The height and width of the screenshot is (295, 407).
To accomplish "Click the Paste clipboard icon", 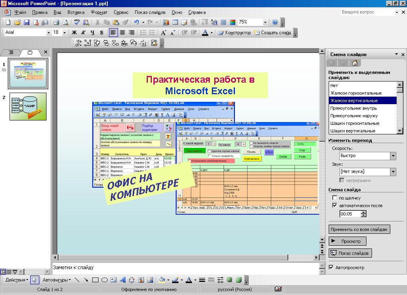I will pyautogui.click(x=116, y=22).
